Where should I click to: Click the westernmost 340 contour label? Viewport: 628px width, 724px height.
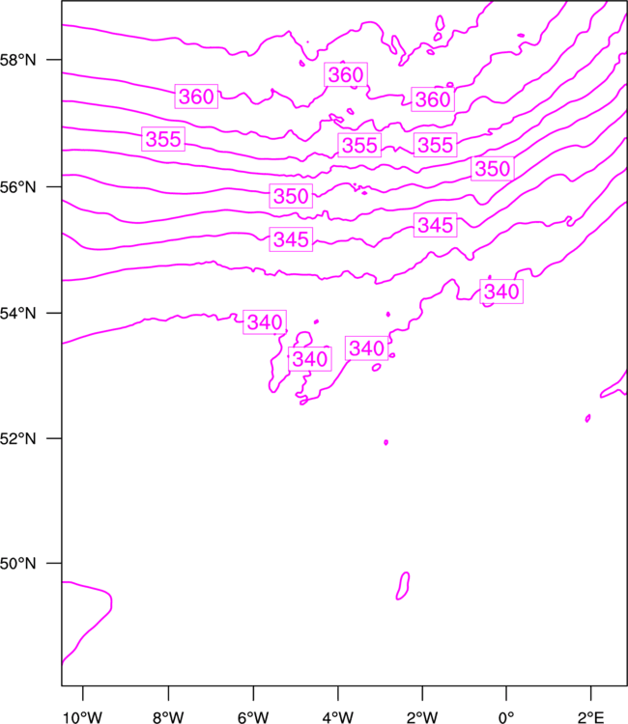265,322
